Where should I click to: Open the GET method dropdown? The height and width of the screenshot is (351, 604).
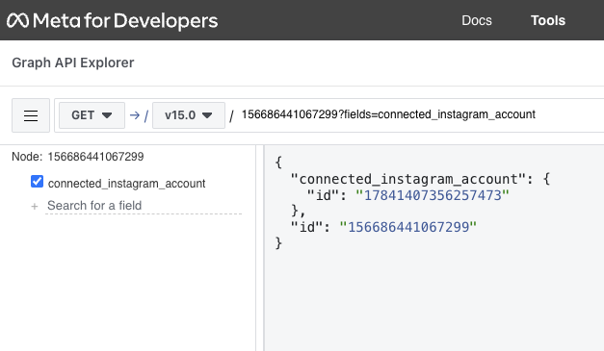click(92, 115)
